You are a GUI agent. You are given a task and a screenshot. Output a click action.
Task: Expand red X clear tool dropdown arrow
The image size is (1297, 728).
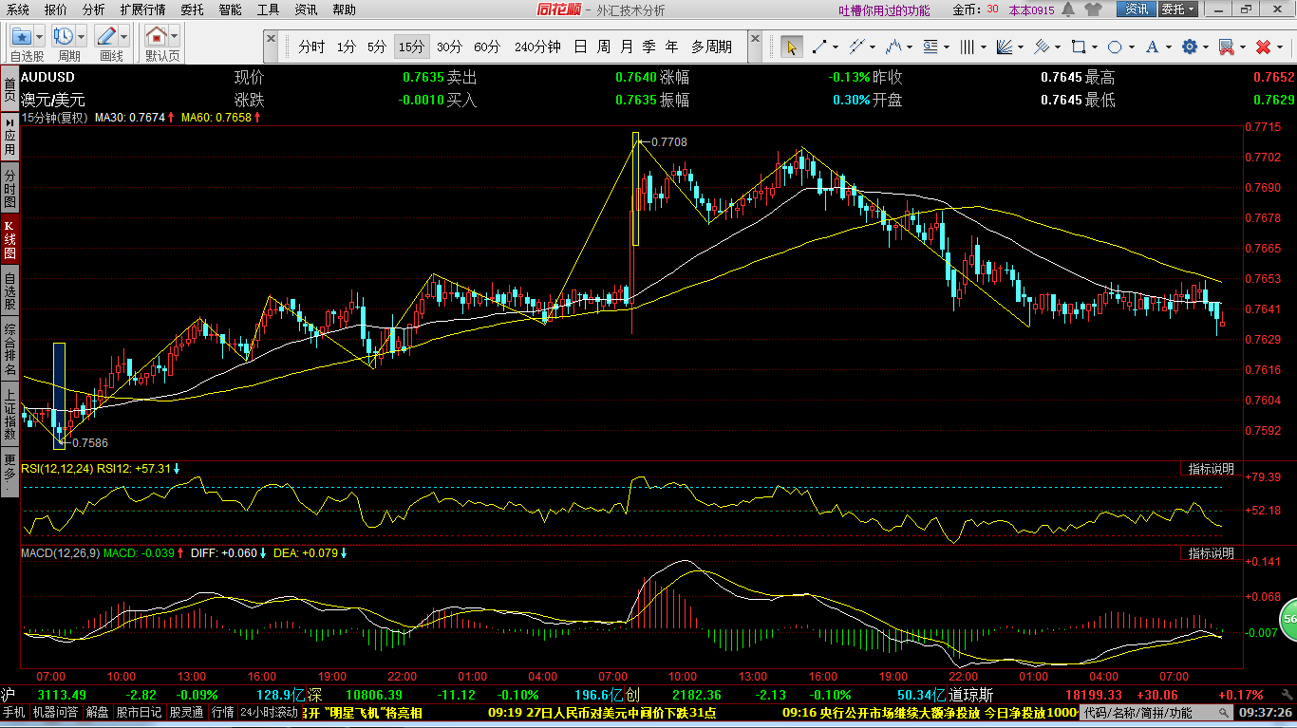point(1279,47)
